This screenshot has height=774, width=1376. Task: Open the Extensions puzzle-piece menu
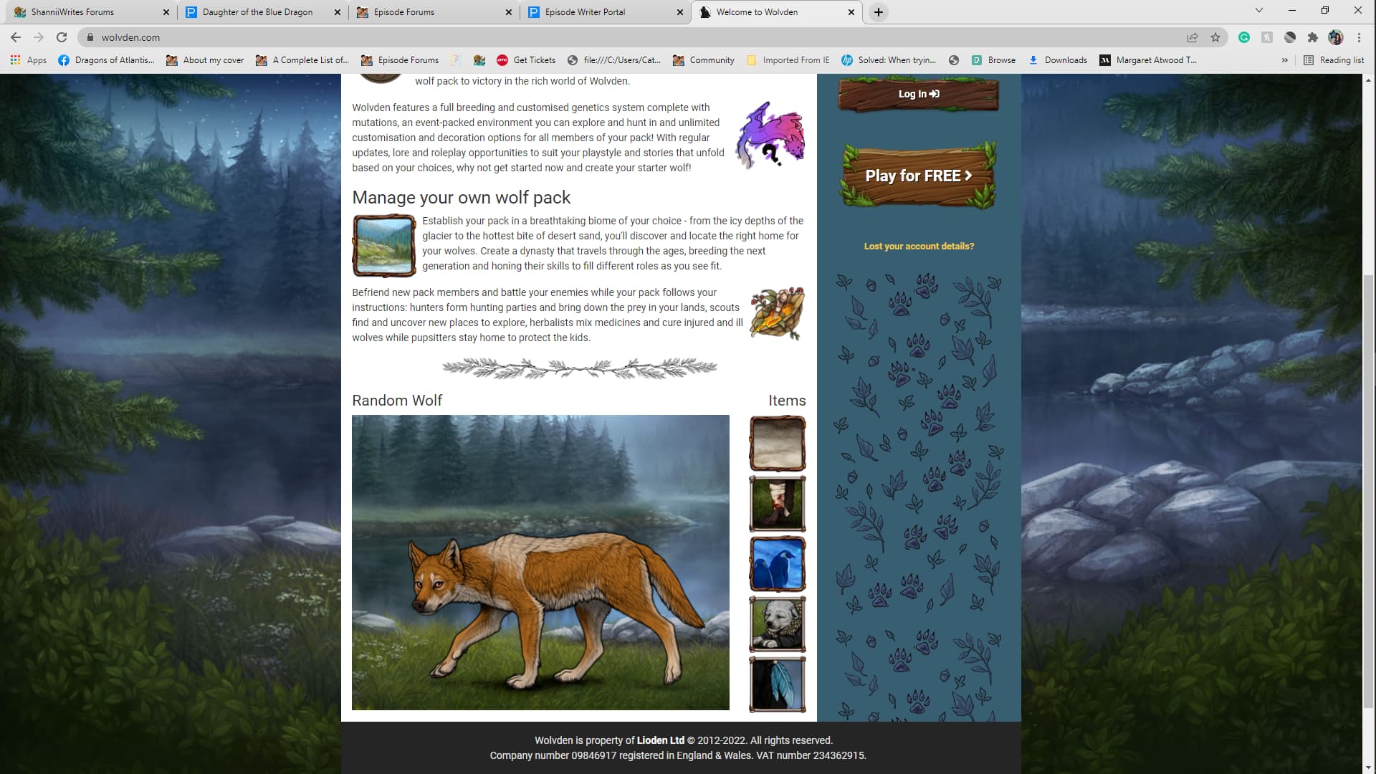point(1313,37)
